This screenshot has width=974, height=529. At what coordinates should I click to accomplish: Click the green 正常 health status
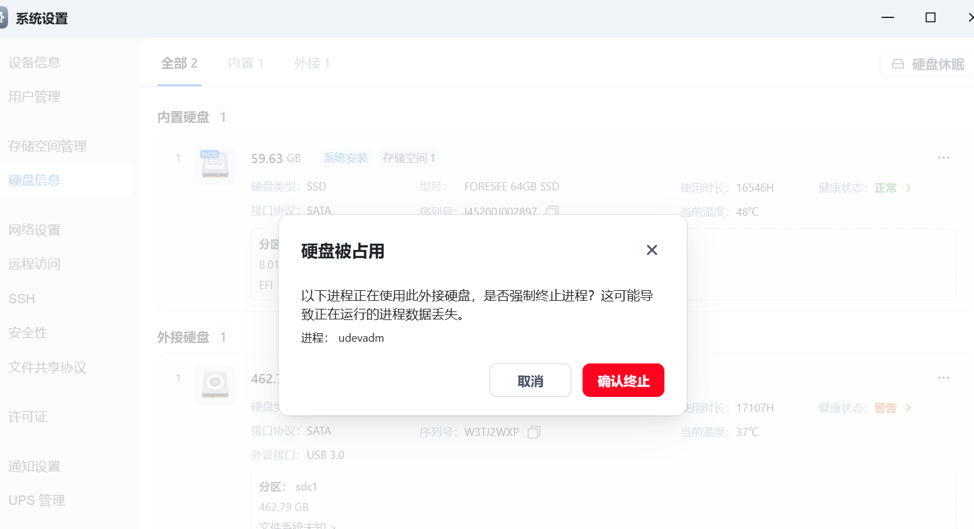pyautogui.click(x=885, y=187)
